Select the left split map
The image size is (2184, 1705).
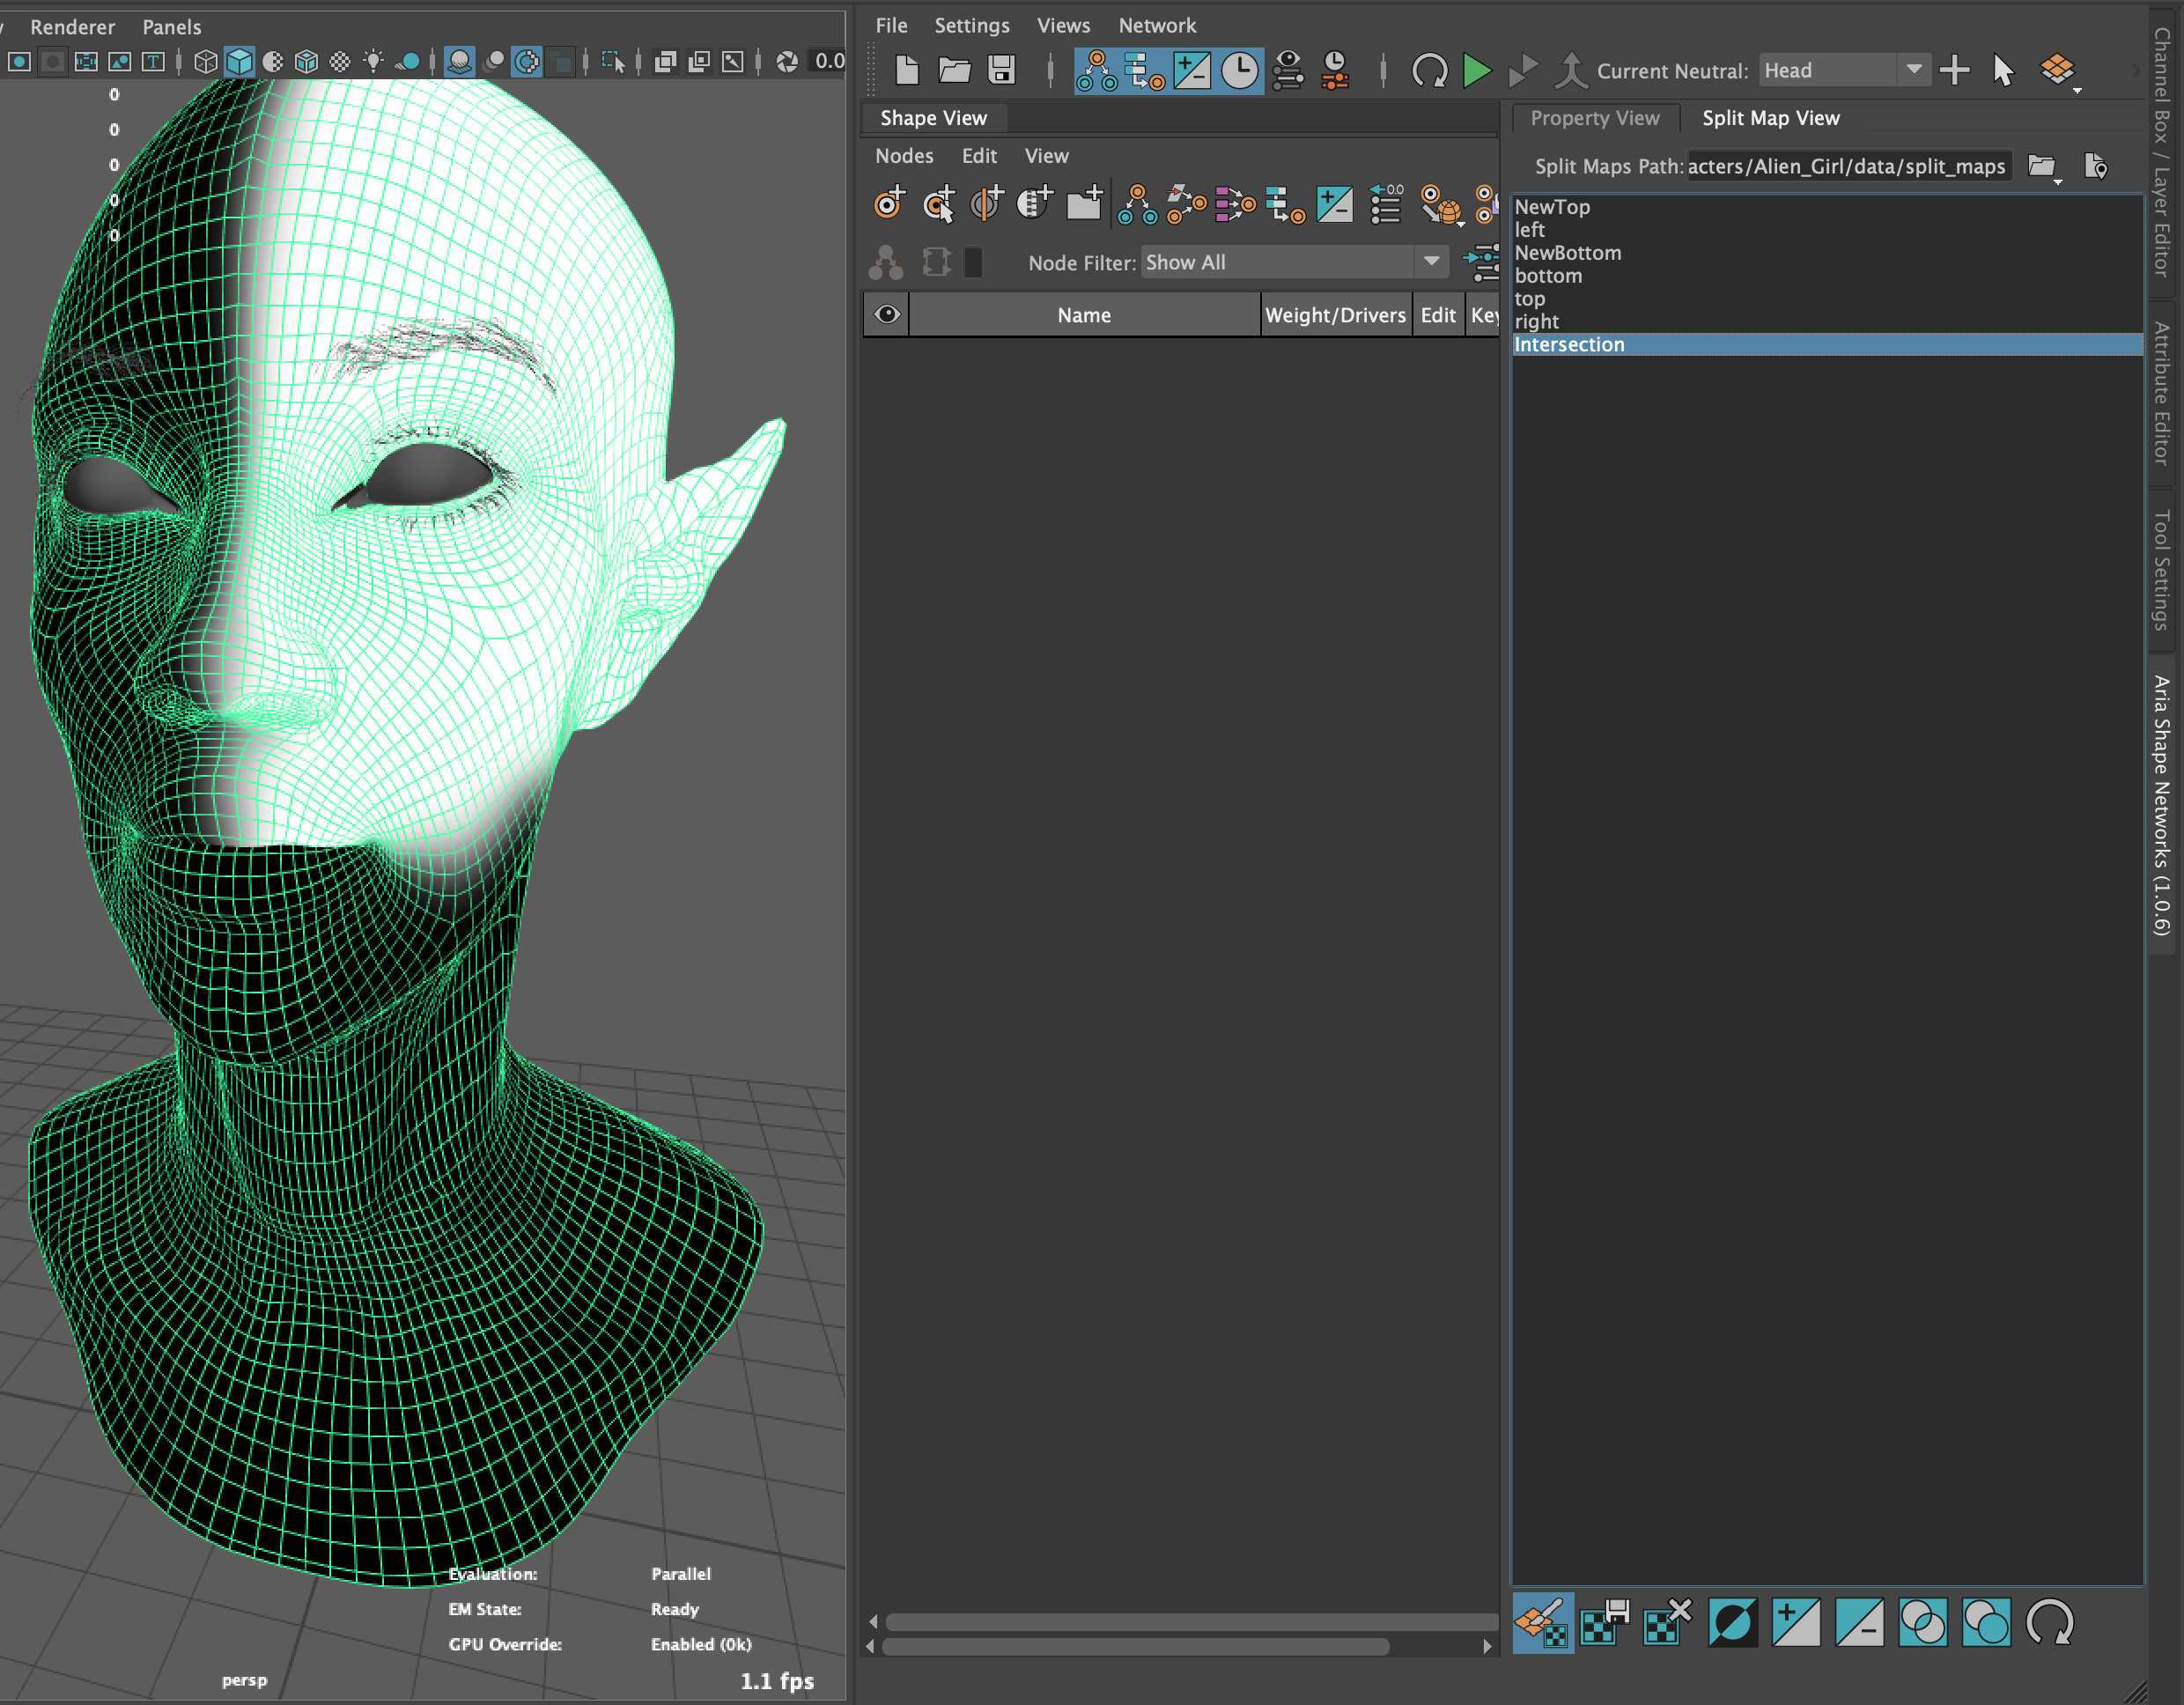pyautogui.click(x=1827, y=230)
